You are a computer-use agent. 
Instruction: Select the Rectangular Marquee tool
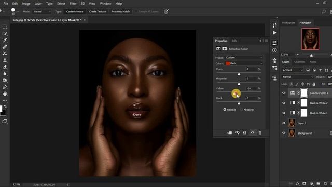5,27
